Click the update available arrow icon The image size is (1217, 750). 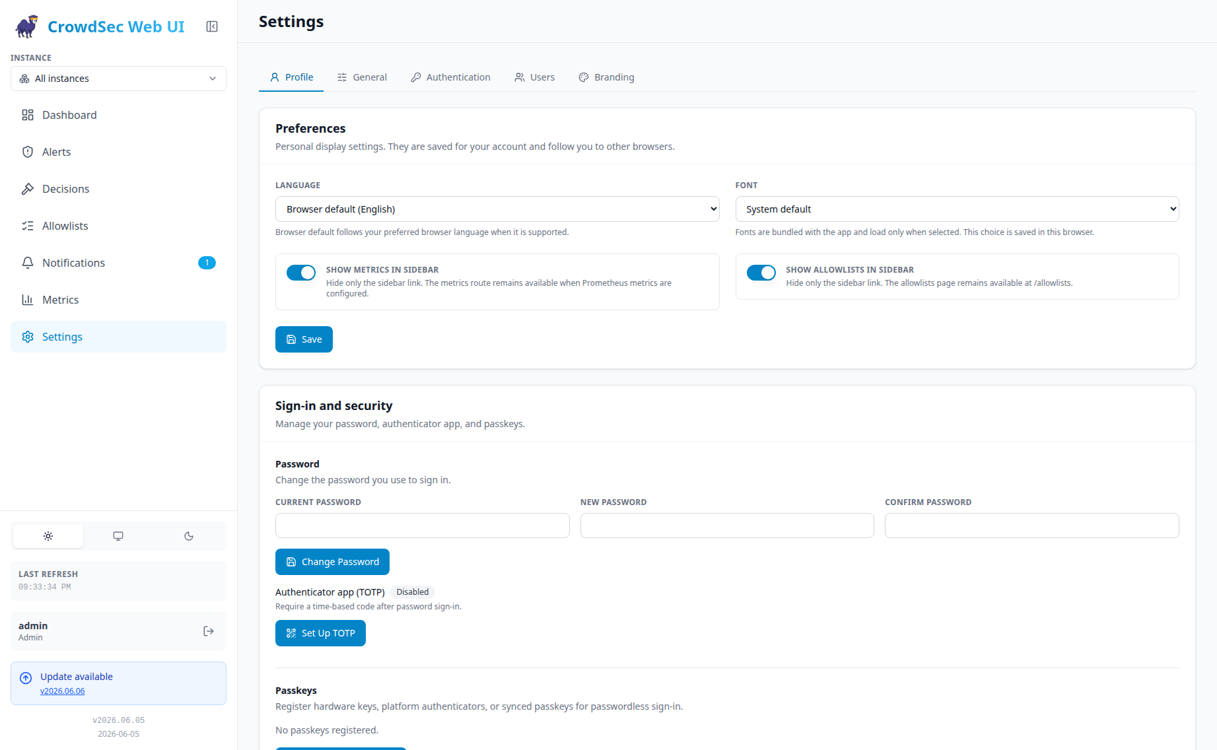26,678
